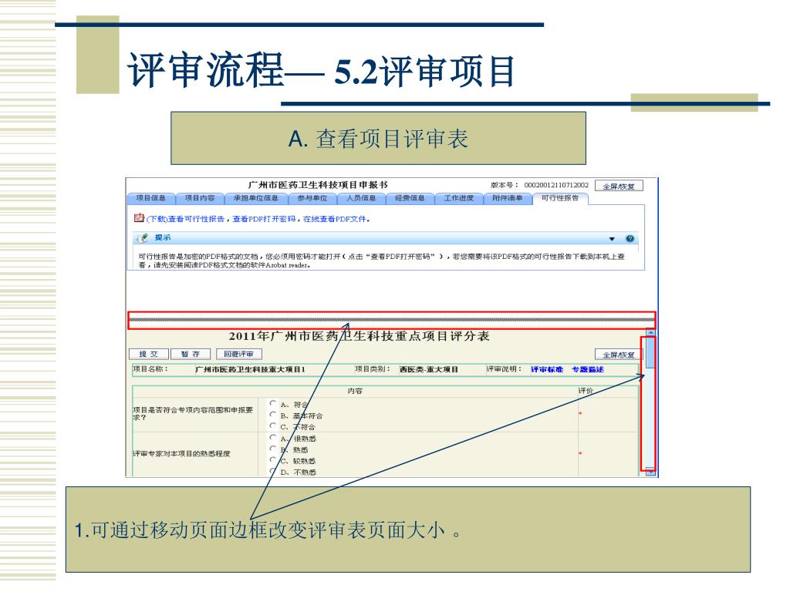790x592 pixels.
Task: Click question 项目是否符合专项内容范围和申报要求
Action: 192,413
